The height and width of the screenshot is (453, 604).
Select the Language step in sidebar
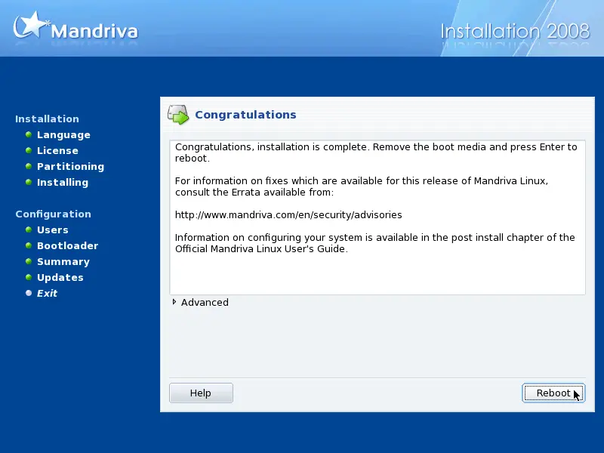[63, 135]
